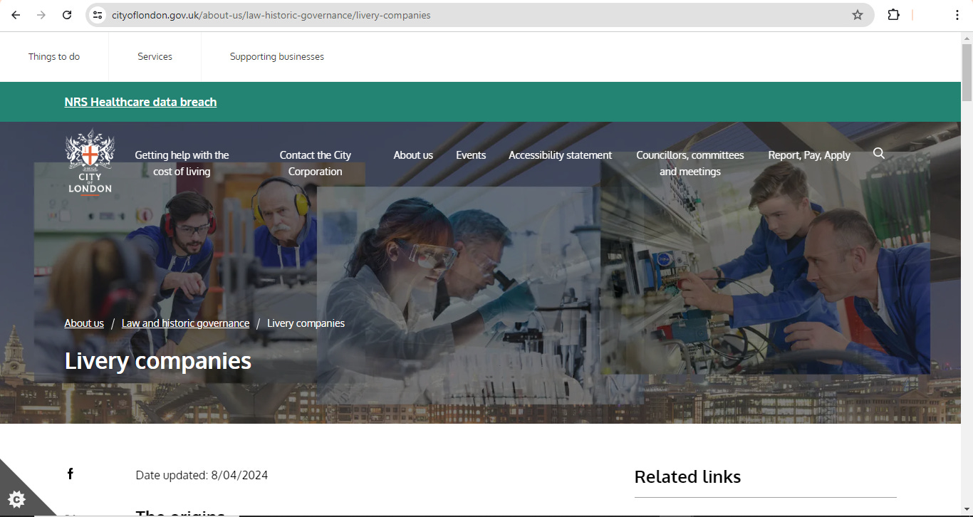View site information icon in address bar
Screen dimensions: 973x517
point(98,15)
